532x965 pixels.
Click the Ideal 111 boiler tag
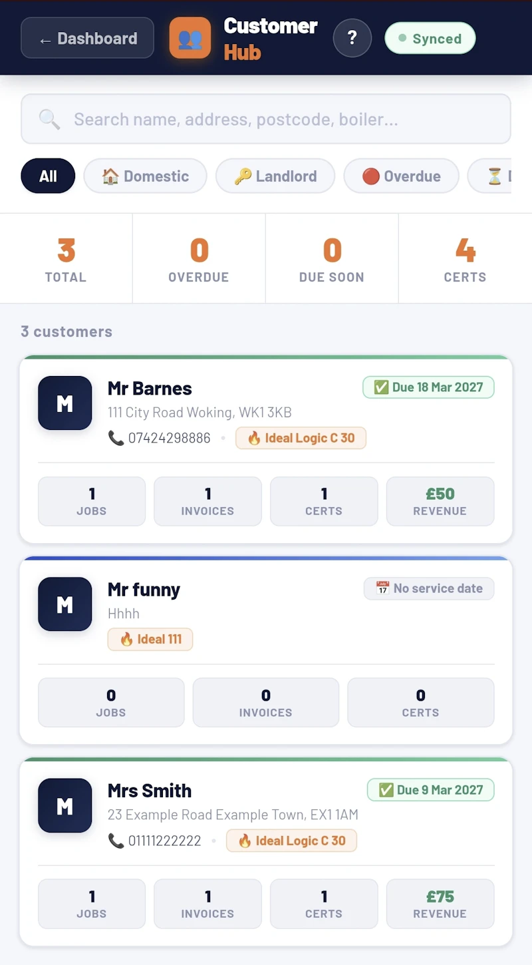coord(150,639)
